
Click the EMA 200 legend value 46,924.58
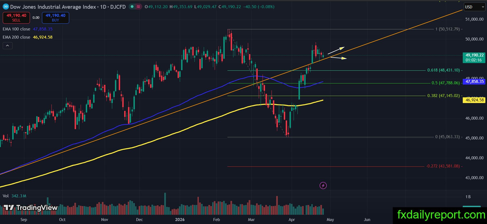point(43,37)
